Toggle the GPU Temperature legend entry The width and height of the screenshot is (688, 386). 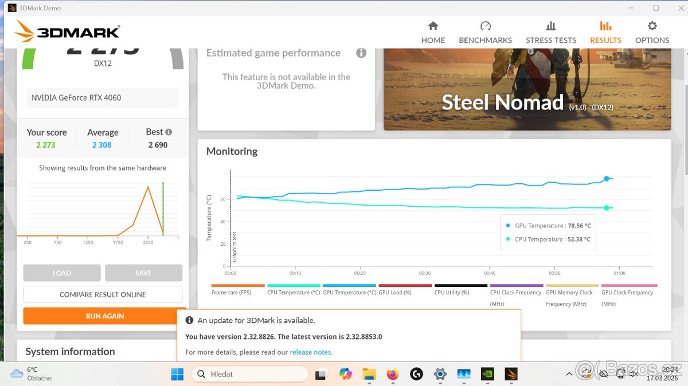pos(349,290)
